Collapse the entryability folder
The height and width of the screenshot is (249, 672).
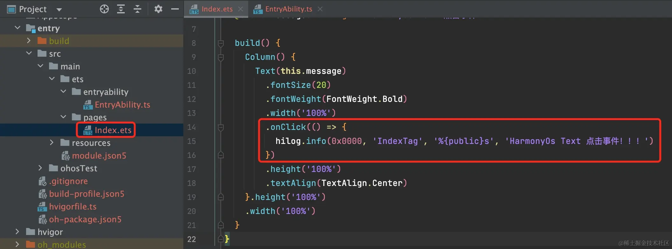point(63,92)
